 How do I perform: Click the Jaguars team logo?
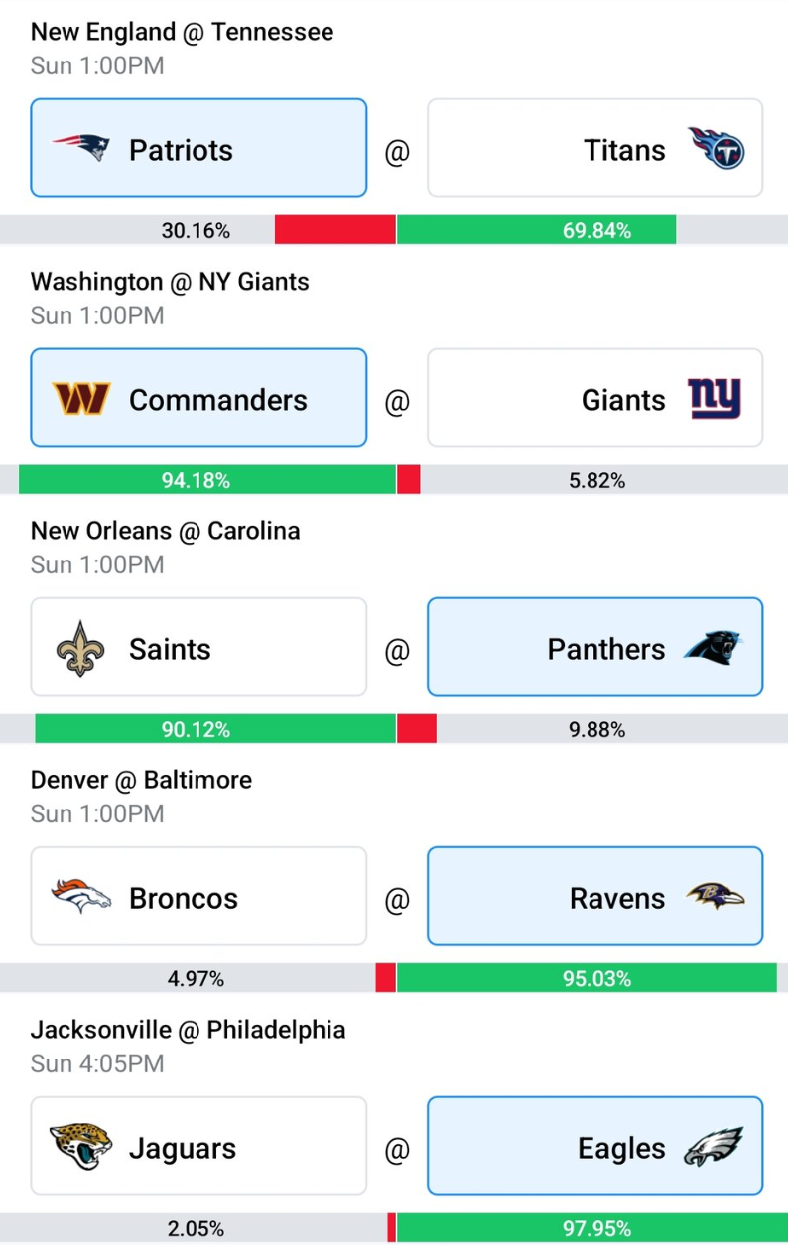(x=81, y=1146)
